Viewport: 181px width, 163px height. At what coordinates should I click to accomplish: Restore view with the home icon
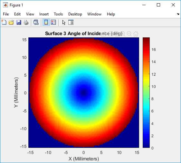coord(136,34)
